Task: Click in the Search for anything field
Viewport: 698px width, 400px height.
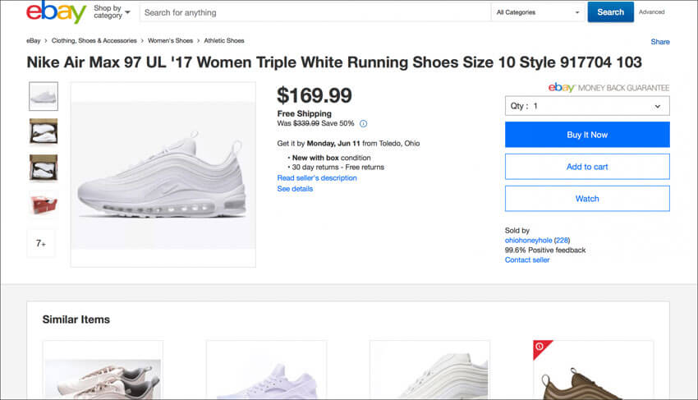Action: pos(315,12)
